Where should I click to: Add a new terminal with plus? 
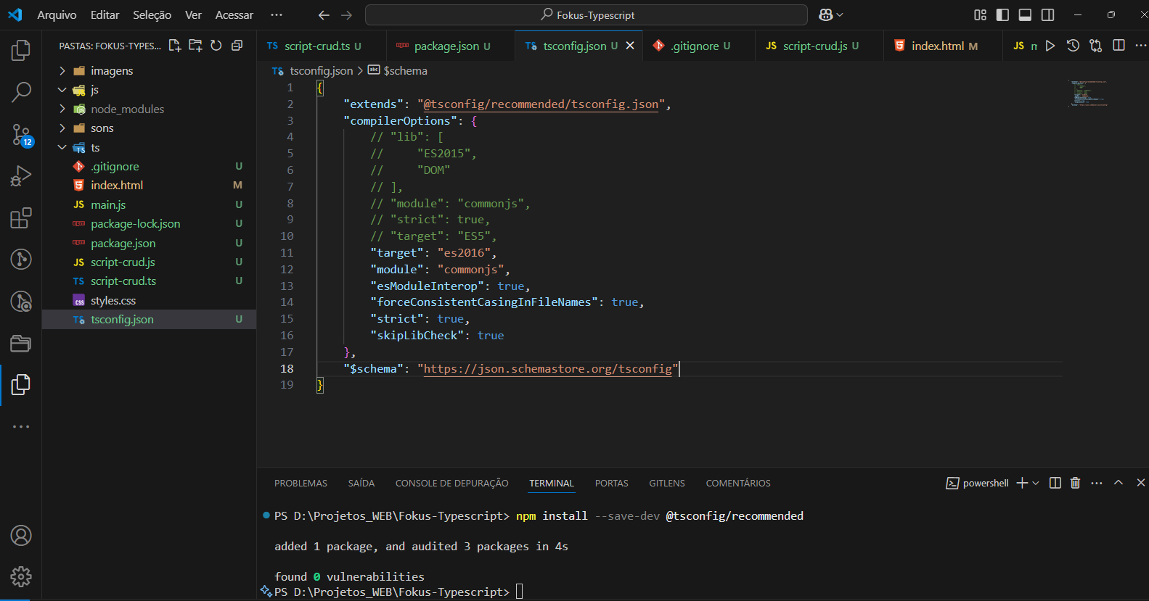tap(1022, 483)
